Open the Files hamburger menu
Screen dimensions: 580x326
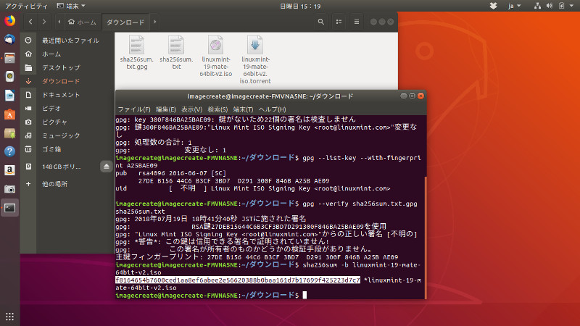tap(356, 22)
